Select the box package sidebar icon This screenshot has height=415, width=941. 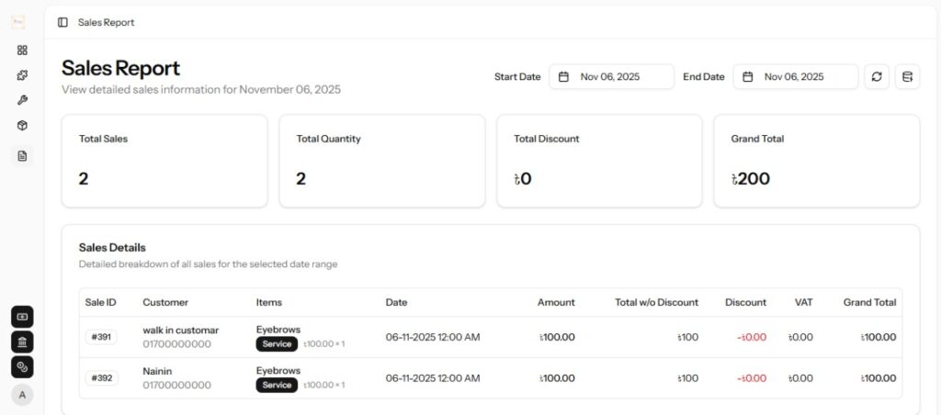(22, 126)
